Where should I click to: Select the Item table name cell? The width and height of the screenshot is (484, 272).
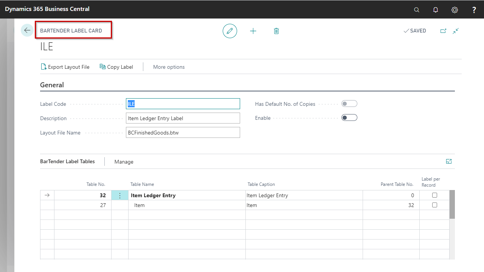point(187,205)
